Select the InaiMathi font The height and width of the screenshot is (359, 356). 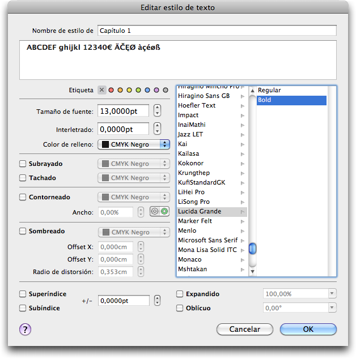click(212, 125)
